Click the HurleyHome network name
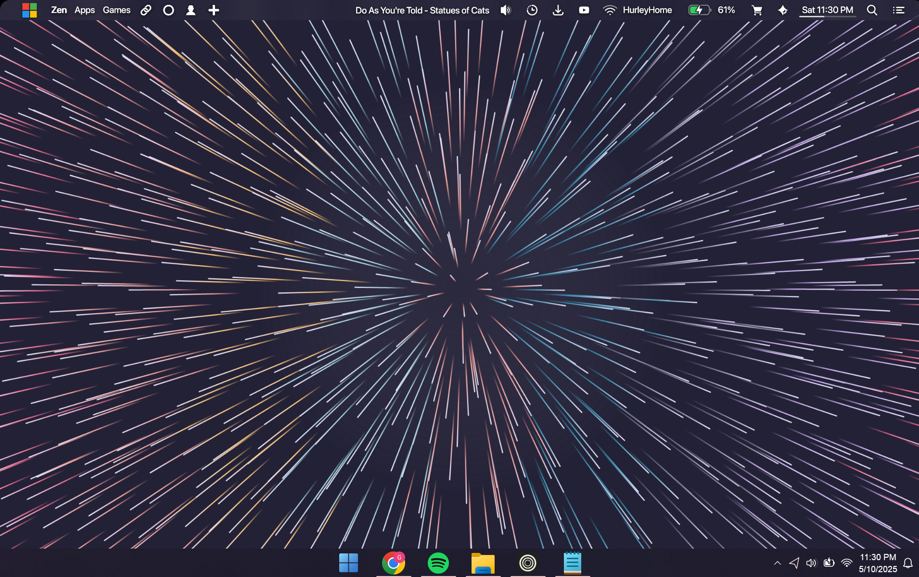Screen dimensions: 919x577 pyautogui.click(x=647, y=10)
